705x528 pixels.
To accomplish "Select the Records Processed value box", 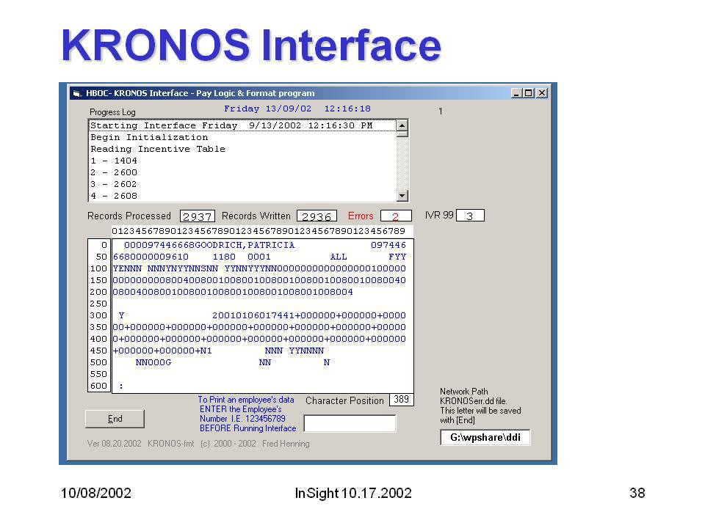I will click(x=197, y=216).
